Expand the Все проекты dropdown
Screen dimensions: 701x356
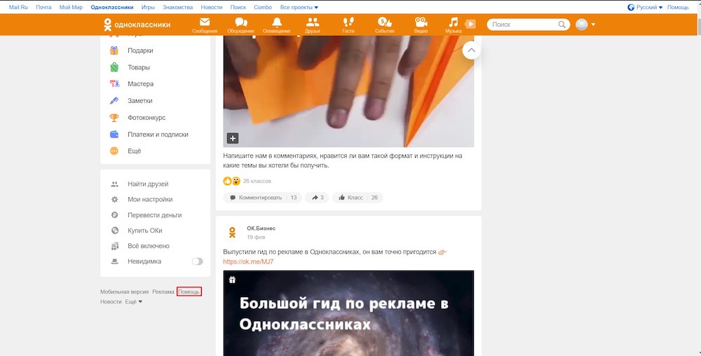[x=299, y=7]
